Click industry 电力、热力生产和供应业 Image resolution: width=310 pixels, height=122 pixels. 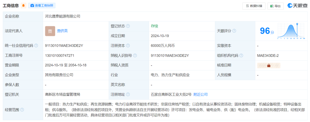click(170, 75)
